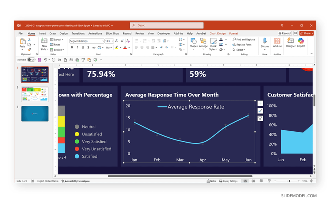Click the Decrease Font Size icon
The image size is (330, 204).
pos(122,41)
